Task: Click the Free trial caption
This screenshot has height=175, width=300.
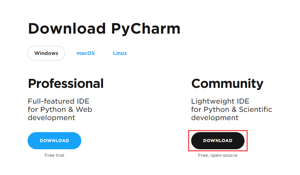Action: tap(54, 155)
